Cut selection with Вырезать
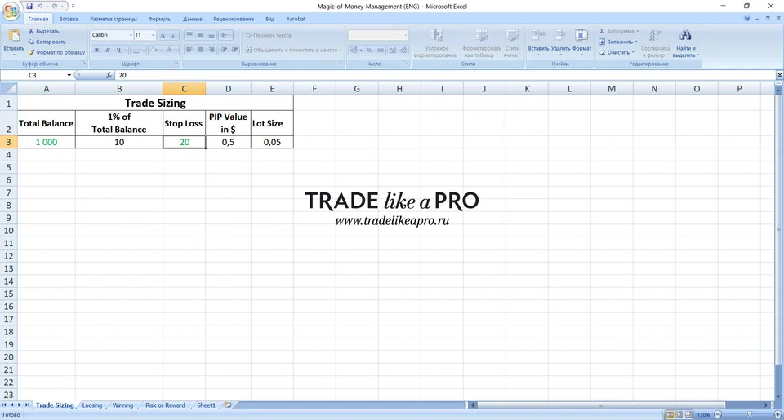 coord(43,31)
